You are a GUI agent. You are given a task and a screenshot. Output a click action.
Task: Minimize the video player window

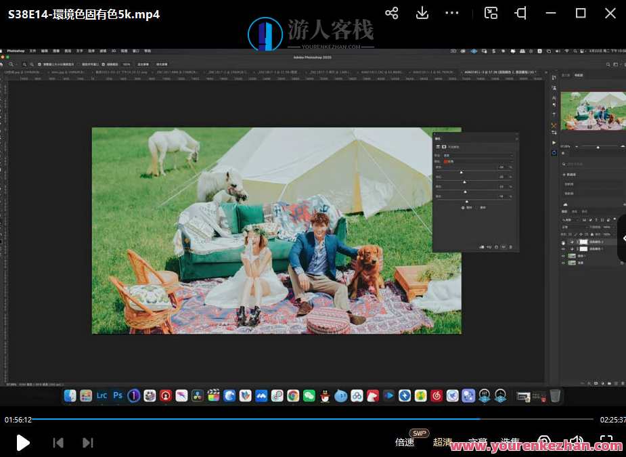click(x=550, y=13)
